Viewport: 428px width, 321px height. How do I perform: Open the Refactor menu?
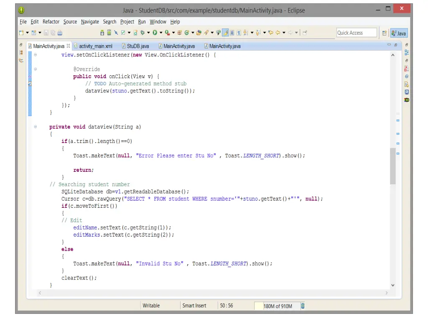pos(51,22)
